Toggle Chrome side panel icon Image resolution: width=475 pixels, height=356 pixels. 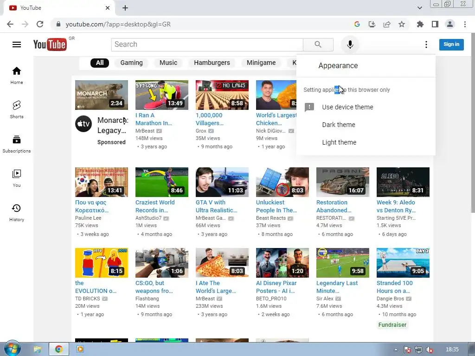point(435,24)
